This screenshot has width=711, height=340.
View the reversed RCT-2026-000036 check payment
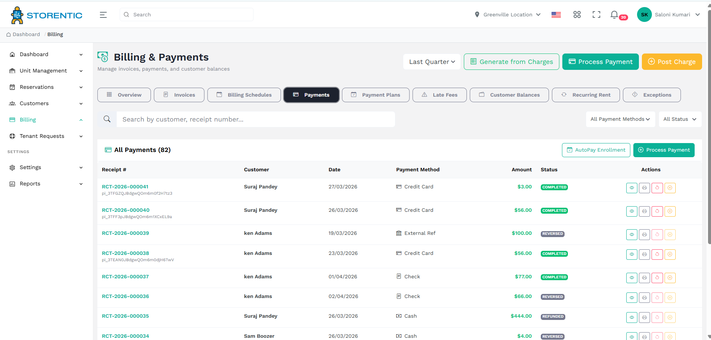tap(631, 297)
